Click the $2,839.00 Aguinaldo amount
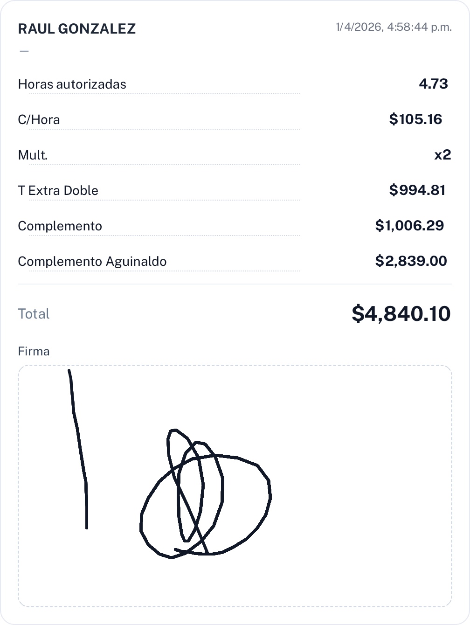This screenshot has width=470, height=625. [x=411, y=261]
